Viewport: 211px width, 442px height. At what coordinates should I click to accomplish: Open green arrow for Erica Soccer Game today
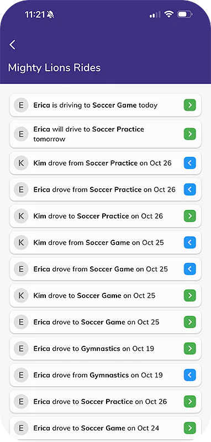[x=190, y=105]
